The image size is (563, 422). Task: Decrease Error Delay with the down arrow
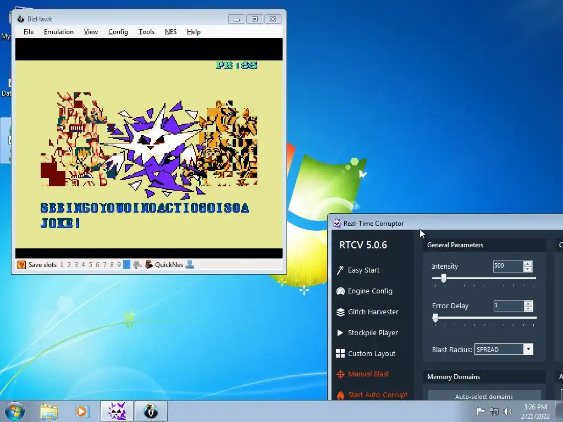(528, 309)
